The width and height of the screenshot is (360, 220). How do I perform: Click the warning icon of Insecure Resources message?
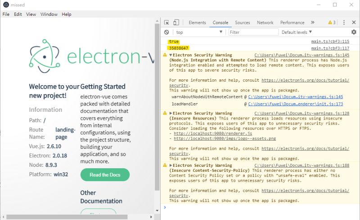click(x=165, y=113)
